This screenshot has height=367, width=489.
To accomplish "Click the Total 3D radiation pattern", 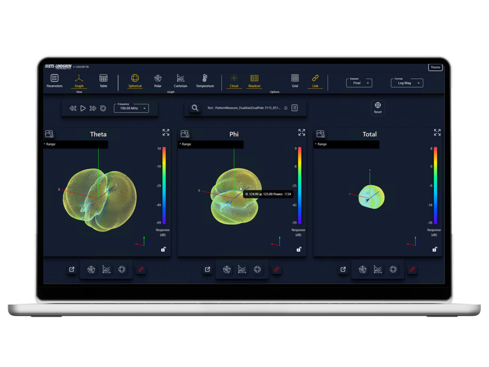I will pos(372,196).
